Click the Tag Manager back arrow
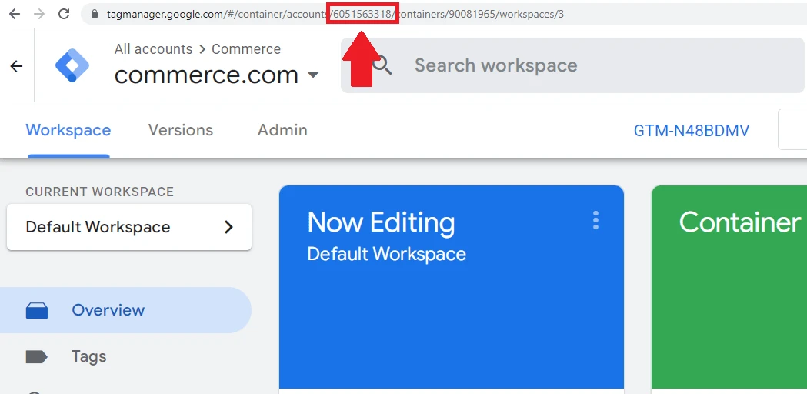This screenshot has height=394, width=807. coord(16,66)
